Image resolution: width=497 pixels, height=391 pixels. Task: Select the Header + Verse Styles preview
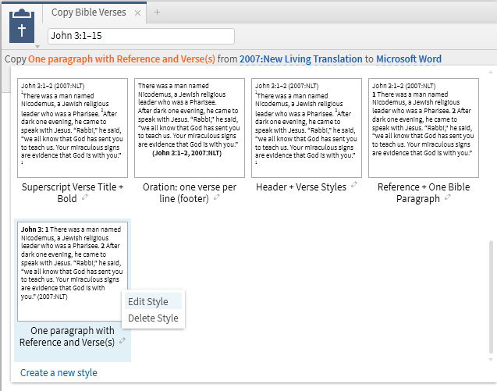pyautogui.click(x=307, y=128)
